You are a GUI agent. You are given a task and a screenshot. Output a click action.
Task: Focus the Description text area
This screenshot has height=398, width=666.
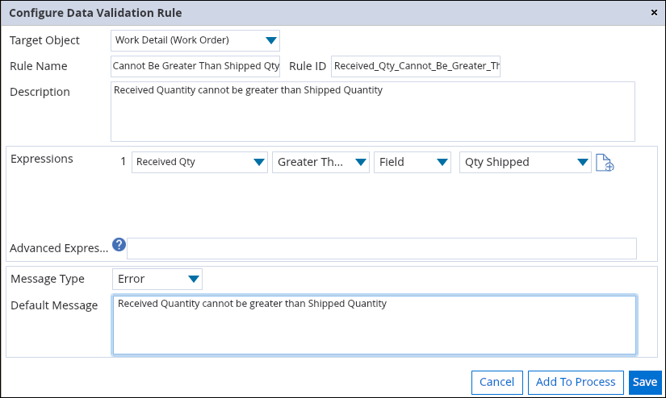tap(373, 111)
